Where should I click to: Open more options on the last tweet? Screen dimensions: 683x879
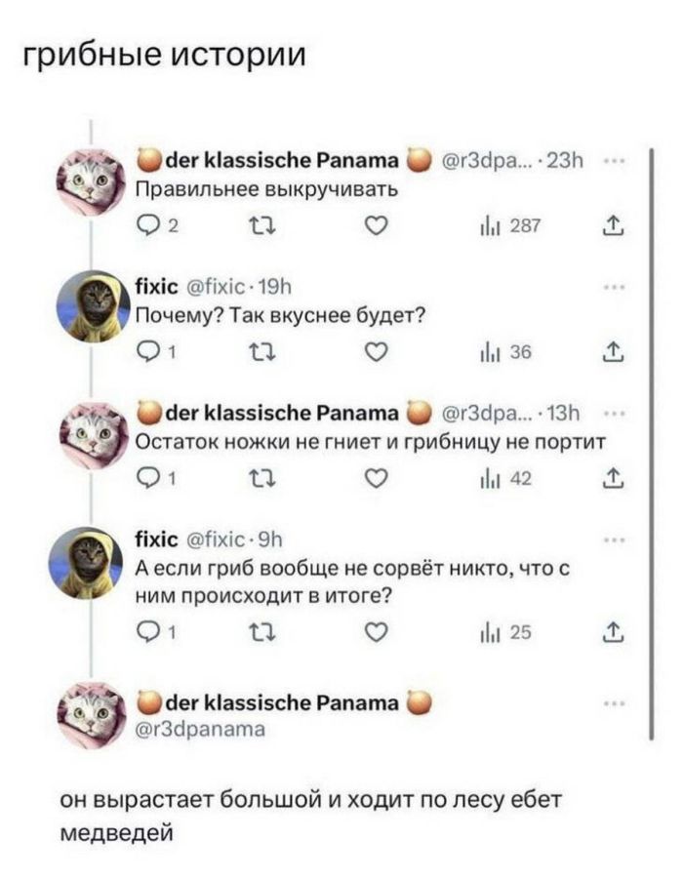[x=613, y=702]
